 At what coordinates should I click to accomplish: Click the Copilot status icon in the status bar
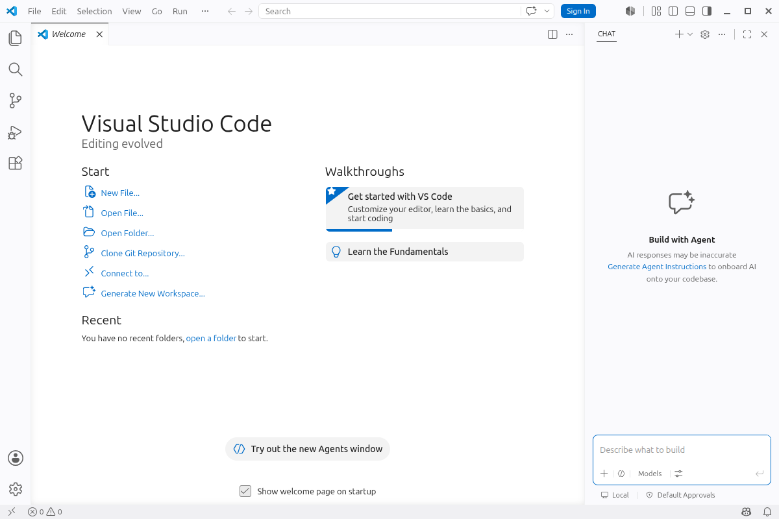coord(747,512)
